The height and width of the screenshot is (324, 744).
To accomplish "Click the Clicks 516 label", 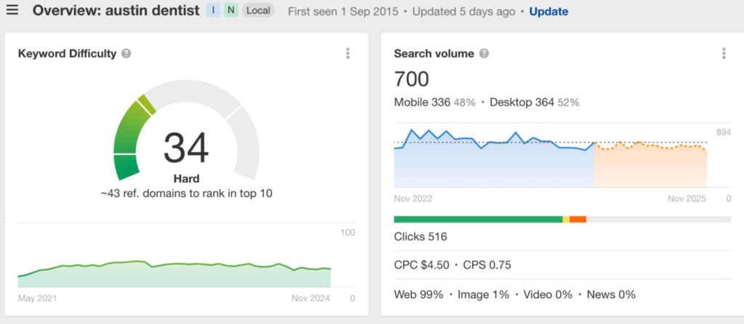I will pos(421,236).
